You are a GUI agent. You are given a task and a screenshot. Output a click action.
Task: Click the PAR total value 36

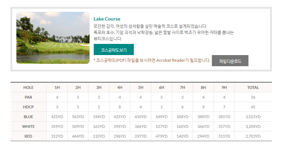[253, 97]
